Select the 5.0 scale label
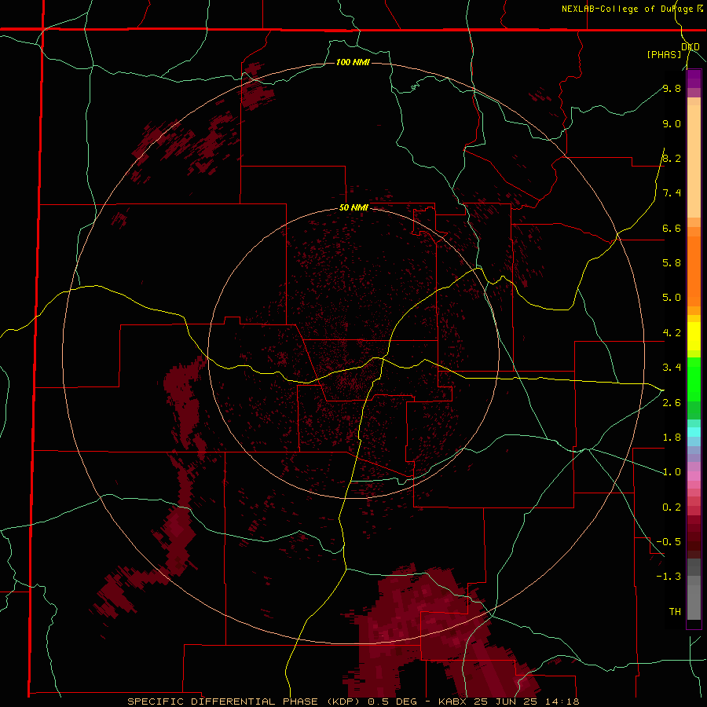Screen dimensions: 707x707 [672, 298]
